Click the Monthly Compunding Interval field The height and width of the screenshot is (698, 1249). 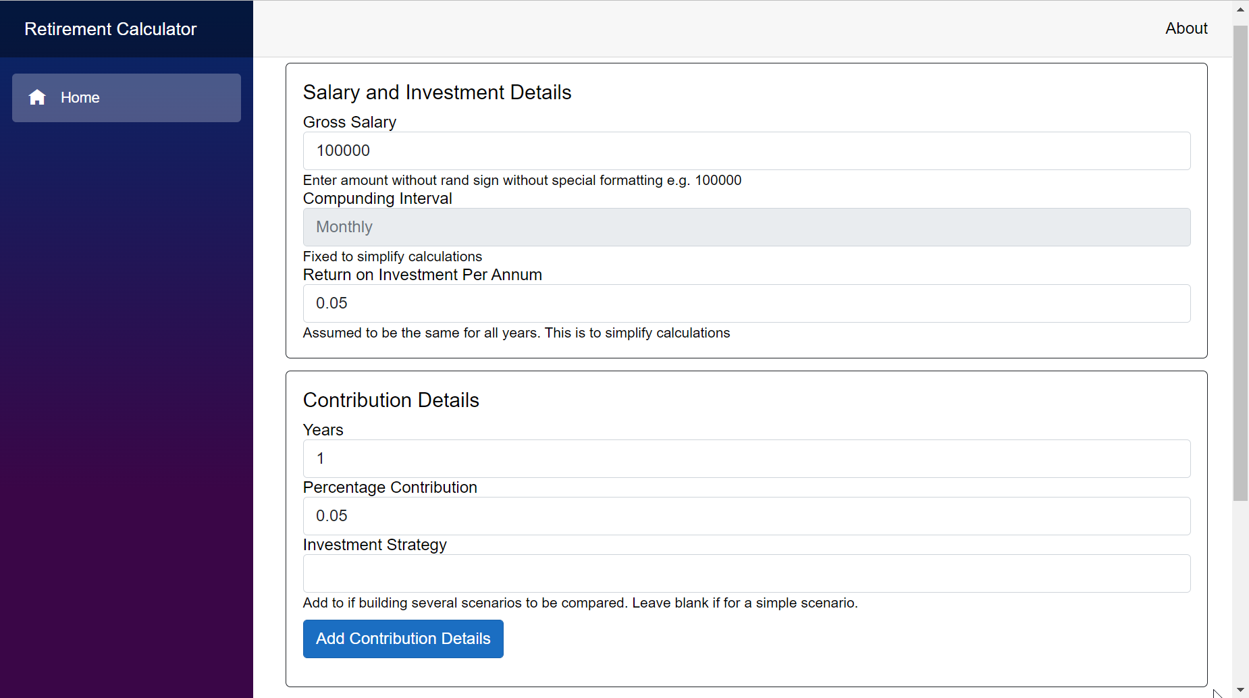click(x=746, y=227)
